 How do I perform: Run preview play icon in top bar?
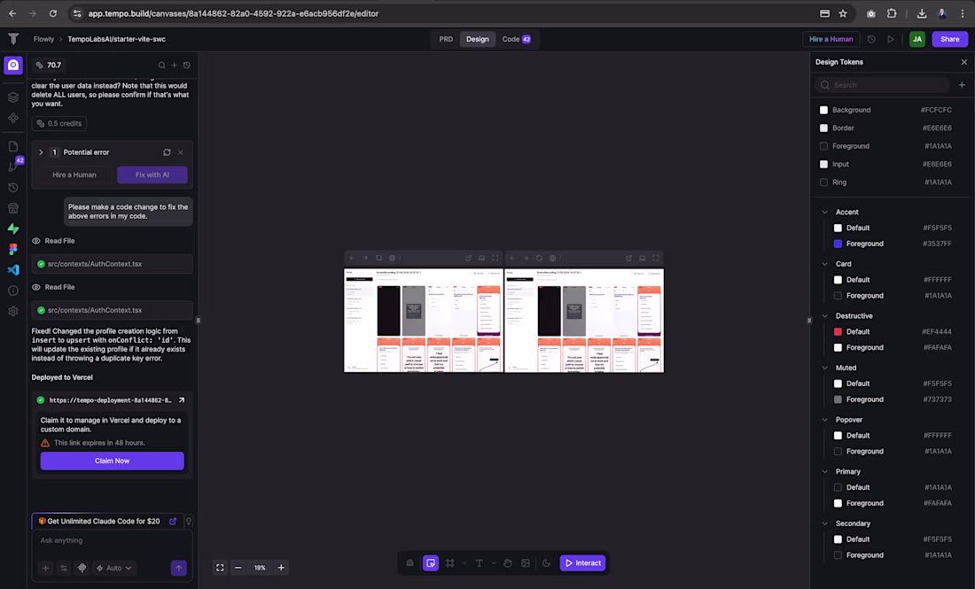click(x=891, y=39)
